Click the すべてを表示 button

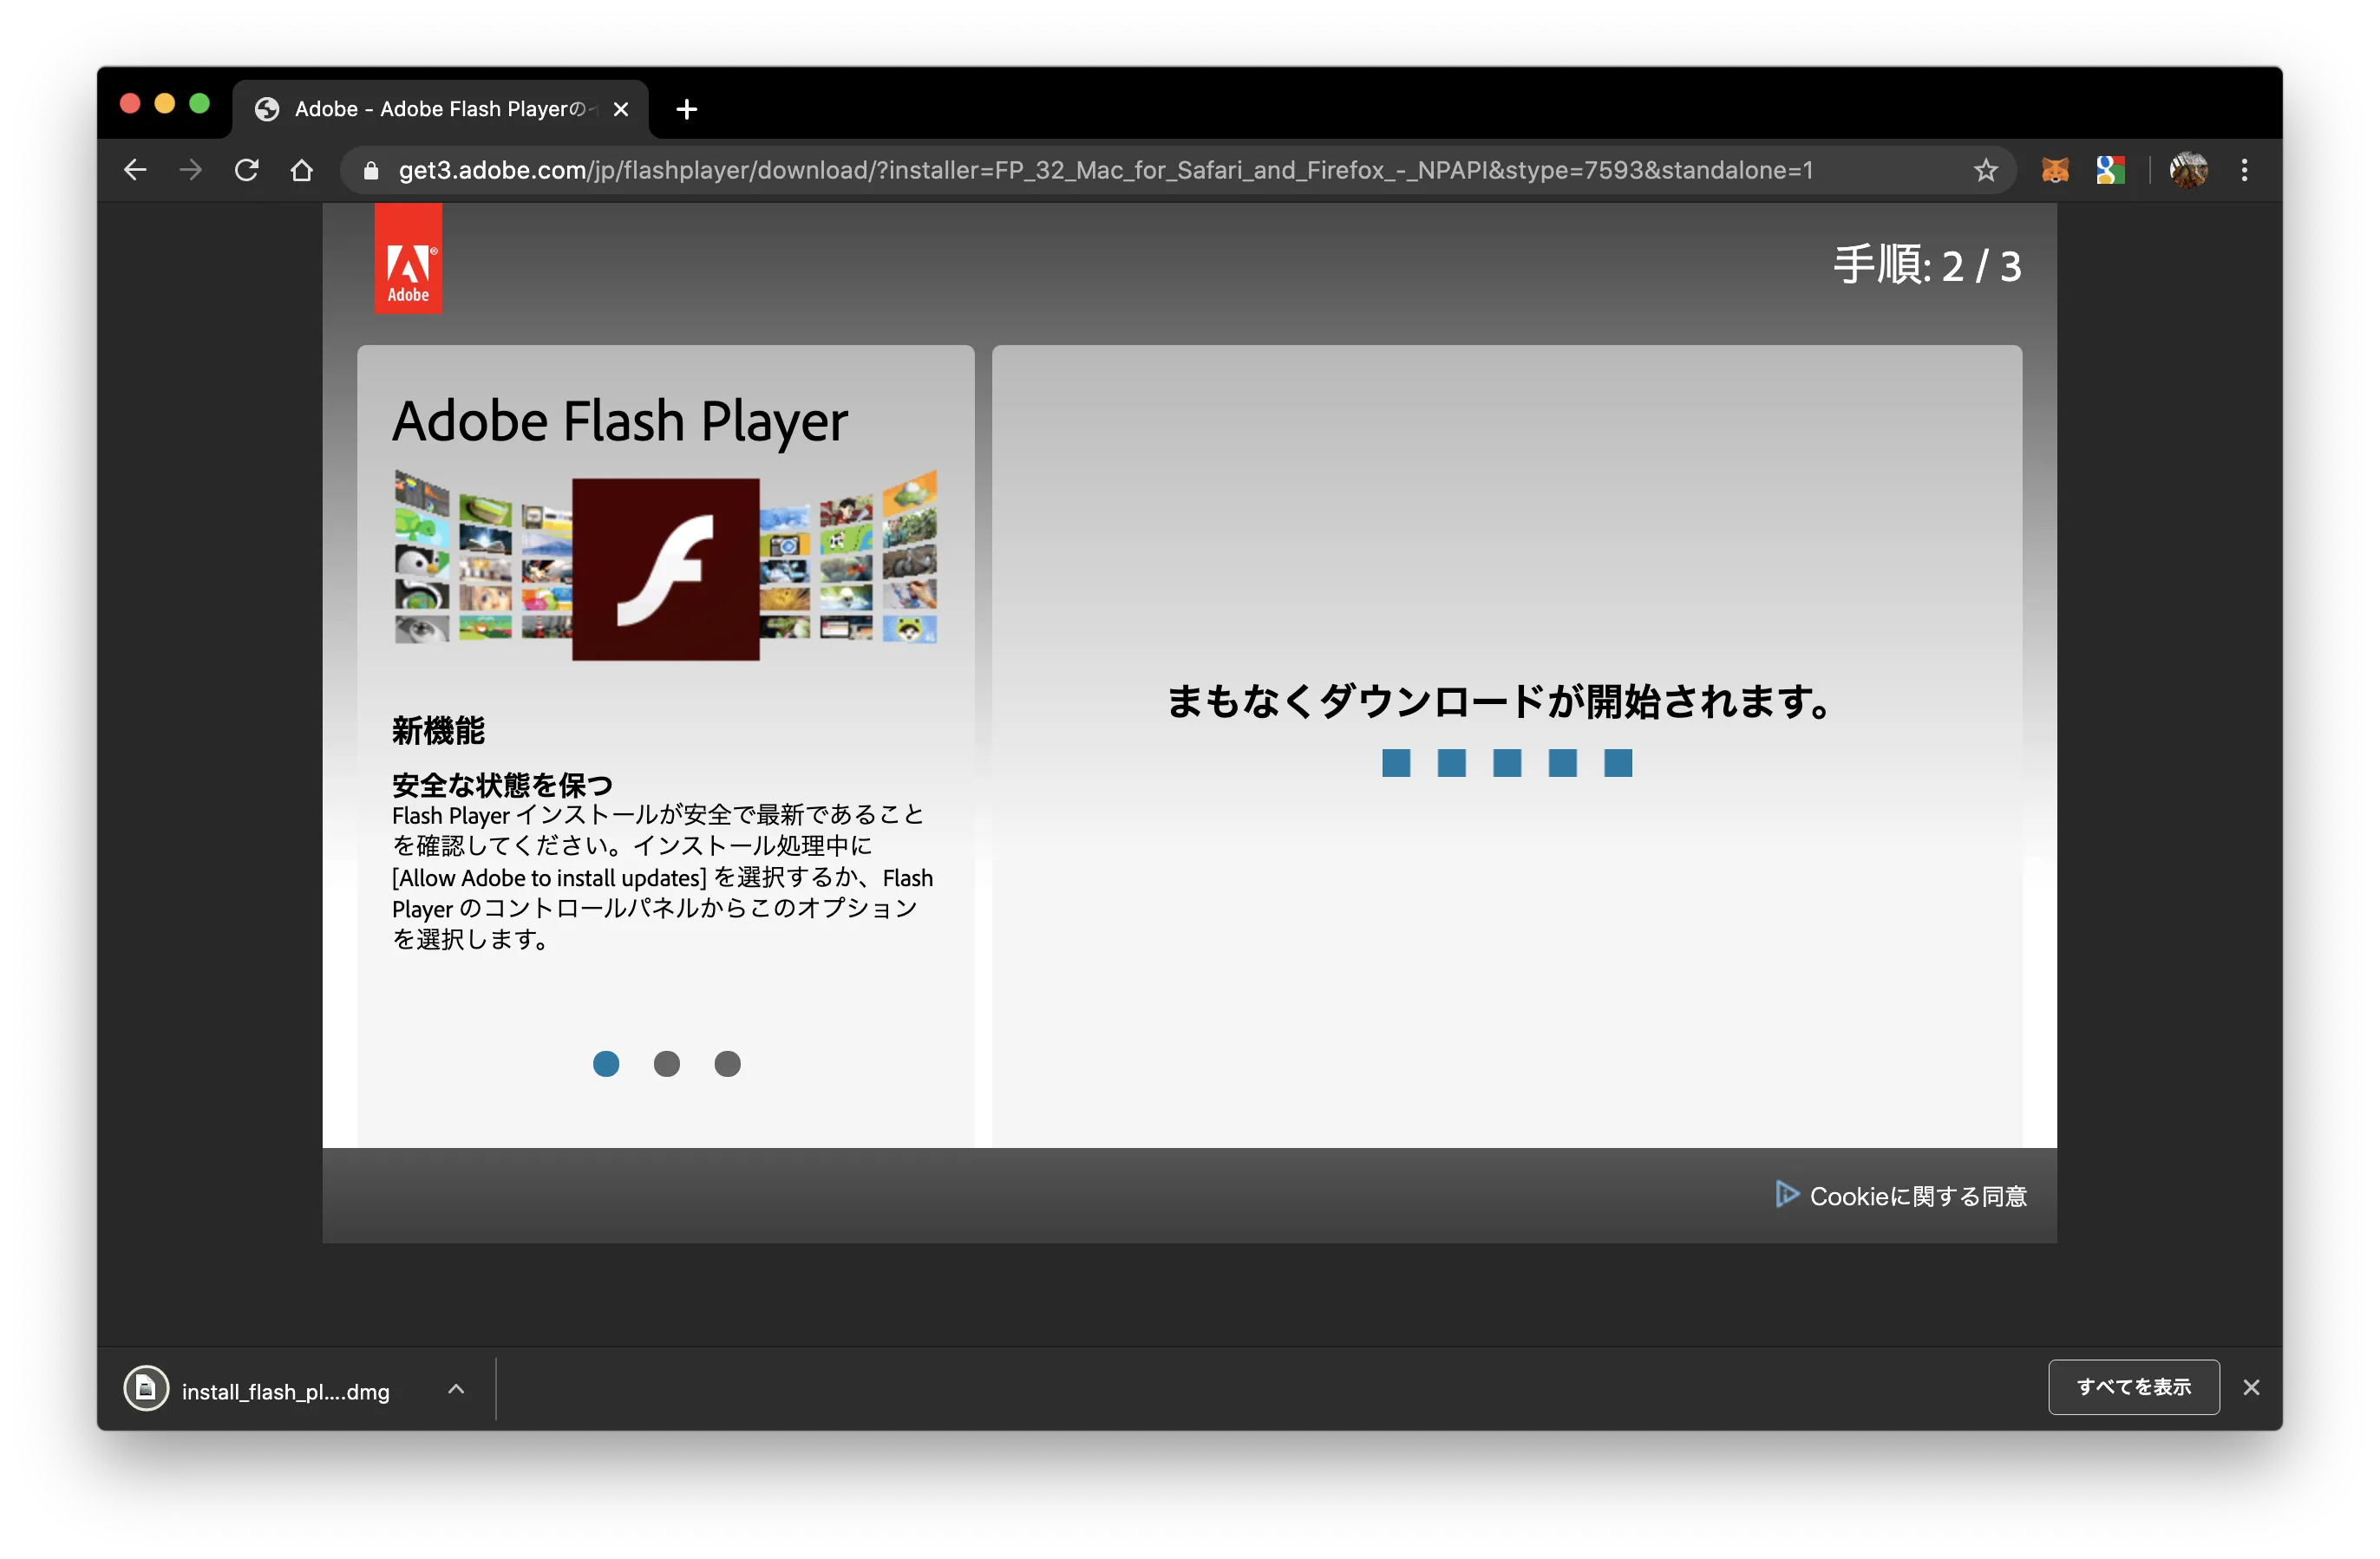(2134, 1387)
